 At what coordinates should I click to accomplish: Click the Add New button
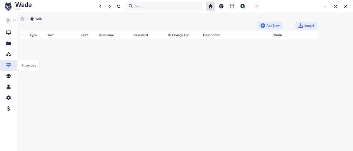pyautogui.click(x=270, y=26)
